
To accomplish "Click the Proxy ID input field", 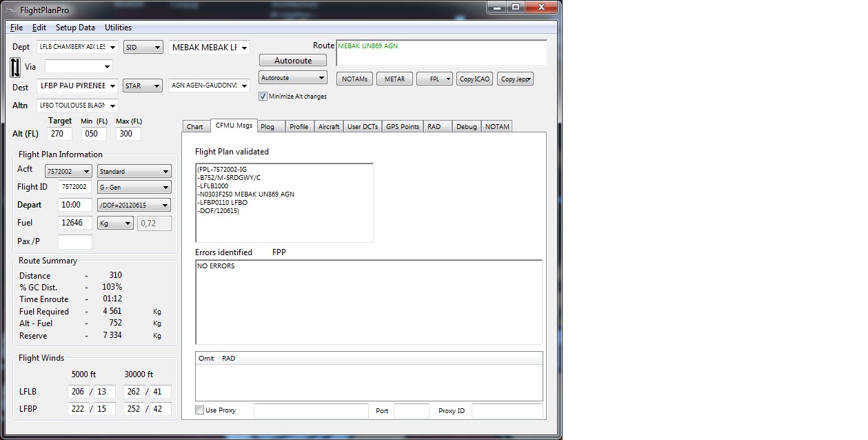I will [507, 411].
